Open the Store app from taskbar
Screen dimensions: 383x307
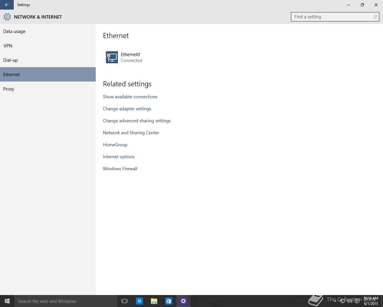[x=169, y=301]
